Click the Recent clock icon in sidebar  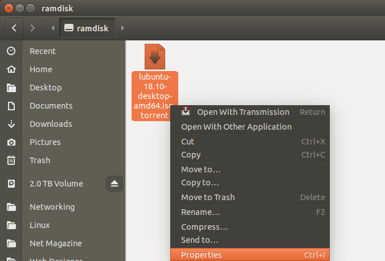click(11, 51)
